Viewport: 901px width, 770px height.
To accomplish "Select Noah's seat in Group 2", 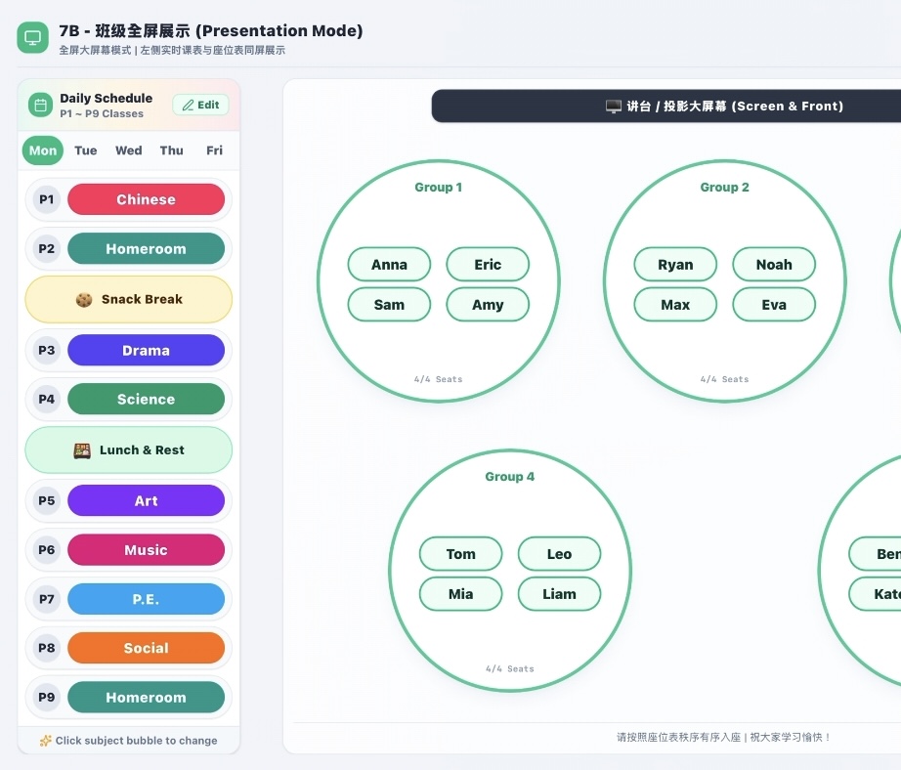I will tap(774, 265).
